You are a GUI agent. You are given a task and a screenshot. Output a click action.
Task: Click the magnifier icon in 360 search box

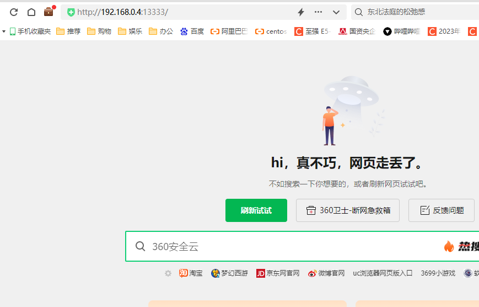tap(140, 246)
